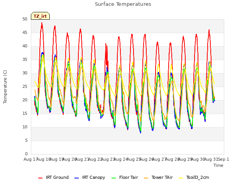Toggle the IRT Canopy series label
The height and width of the screenshot is (185, 247).
[x=93, y=177]
